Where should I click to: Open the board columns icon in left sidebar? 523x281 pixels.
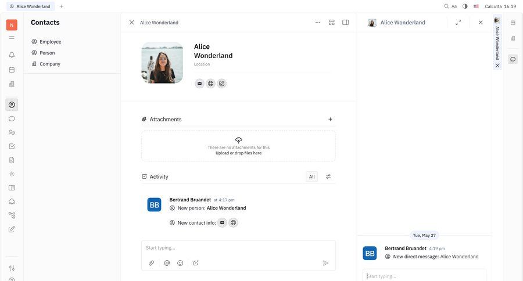12,188
